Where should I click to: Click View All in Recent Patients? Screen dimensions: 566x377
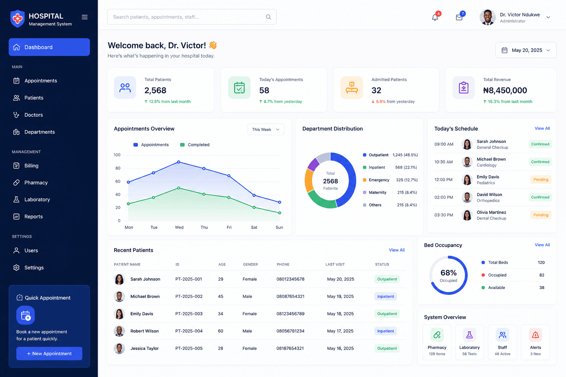[x=397, y=250]
